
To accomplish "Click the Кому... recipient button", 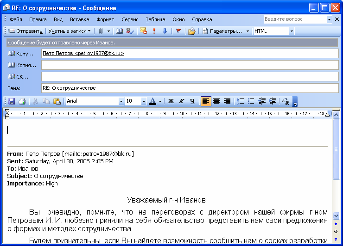I will point(21,54).
